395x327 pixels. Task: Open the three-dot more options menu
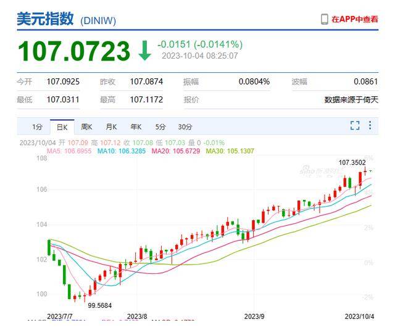pos(370,126)
